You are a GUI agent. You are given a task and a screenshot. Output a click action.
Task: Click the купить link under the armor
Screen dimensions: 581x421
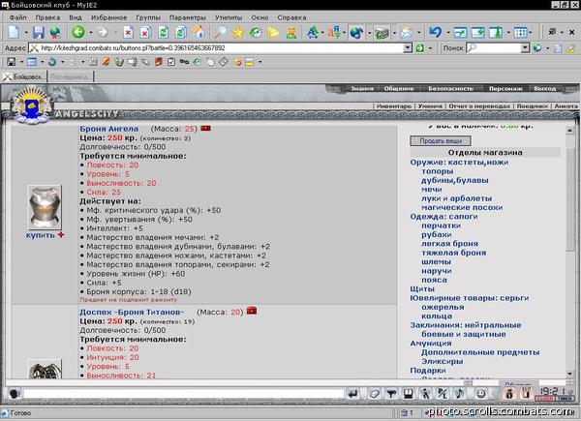[41, 235]
